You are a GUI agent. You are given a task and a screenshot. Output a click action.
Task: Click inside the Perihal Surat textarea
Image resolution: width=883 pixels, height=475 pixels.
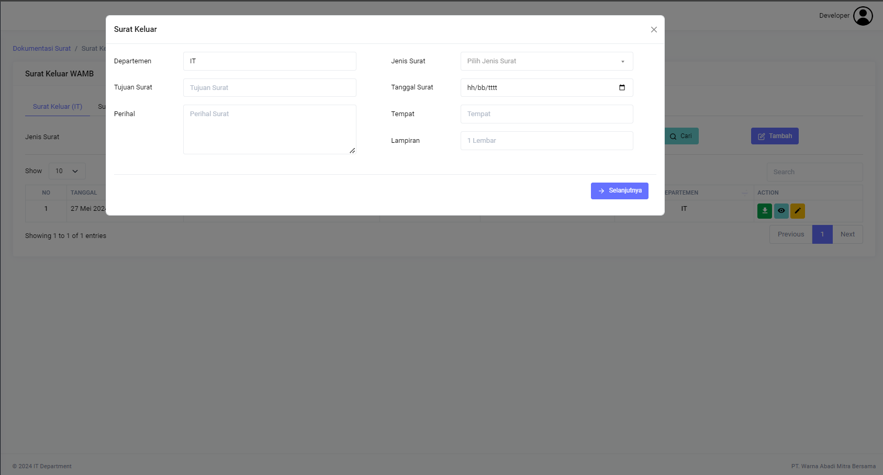click(270, 129)
